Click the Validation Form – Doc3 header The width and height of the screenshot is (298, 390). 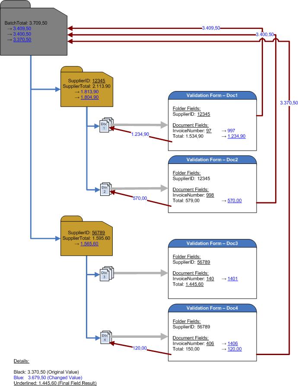[212, 244]
